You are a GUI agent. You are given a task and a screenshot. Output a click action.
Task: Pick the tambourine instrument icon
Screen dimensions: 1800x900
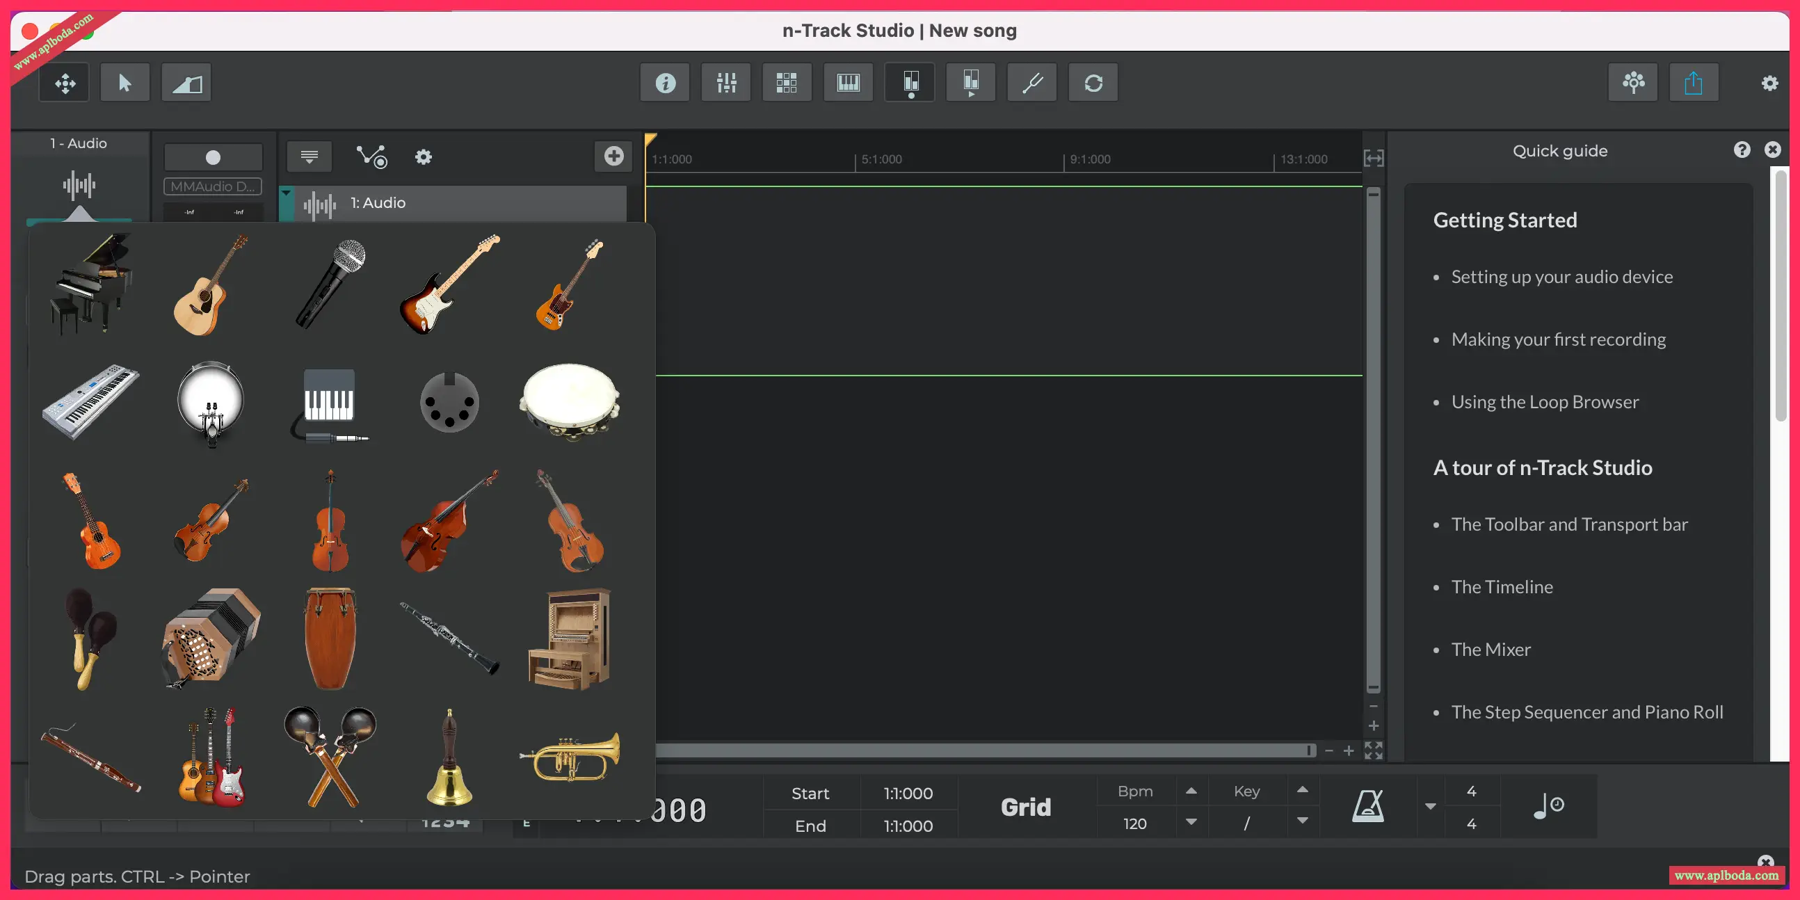(570, 402)
